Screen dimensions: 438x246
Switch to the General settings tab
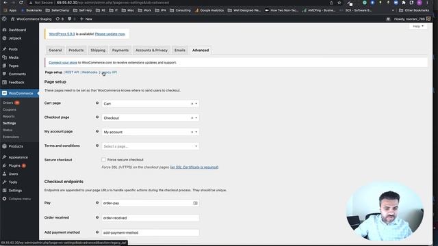click(55, 50)
